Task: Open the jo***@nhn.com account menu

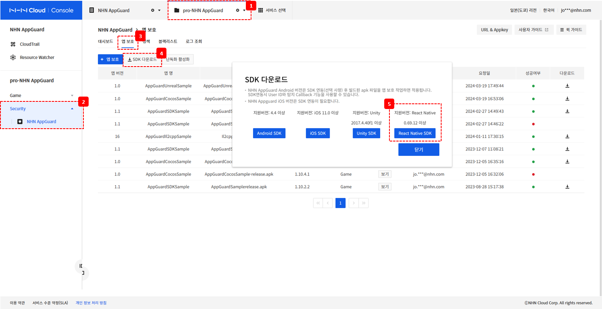Action: (576, 10)
